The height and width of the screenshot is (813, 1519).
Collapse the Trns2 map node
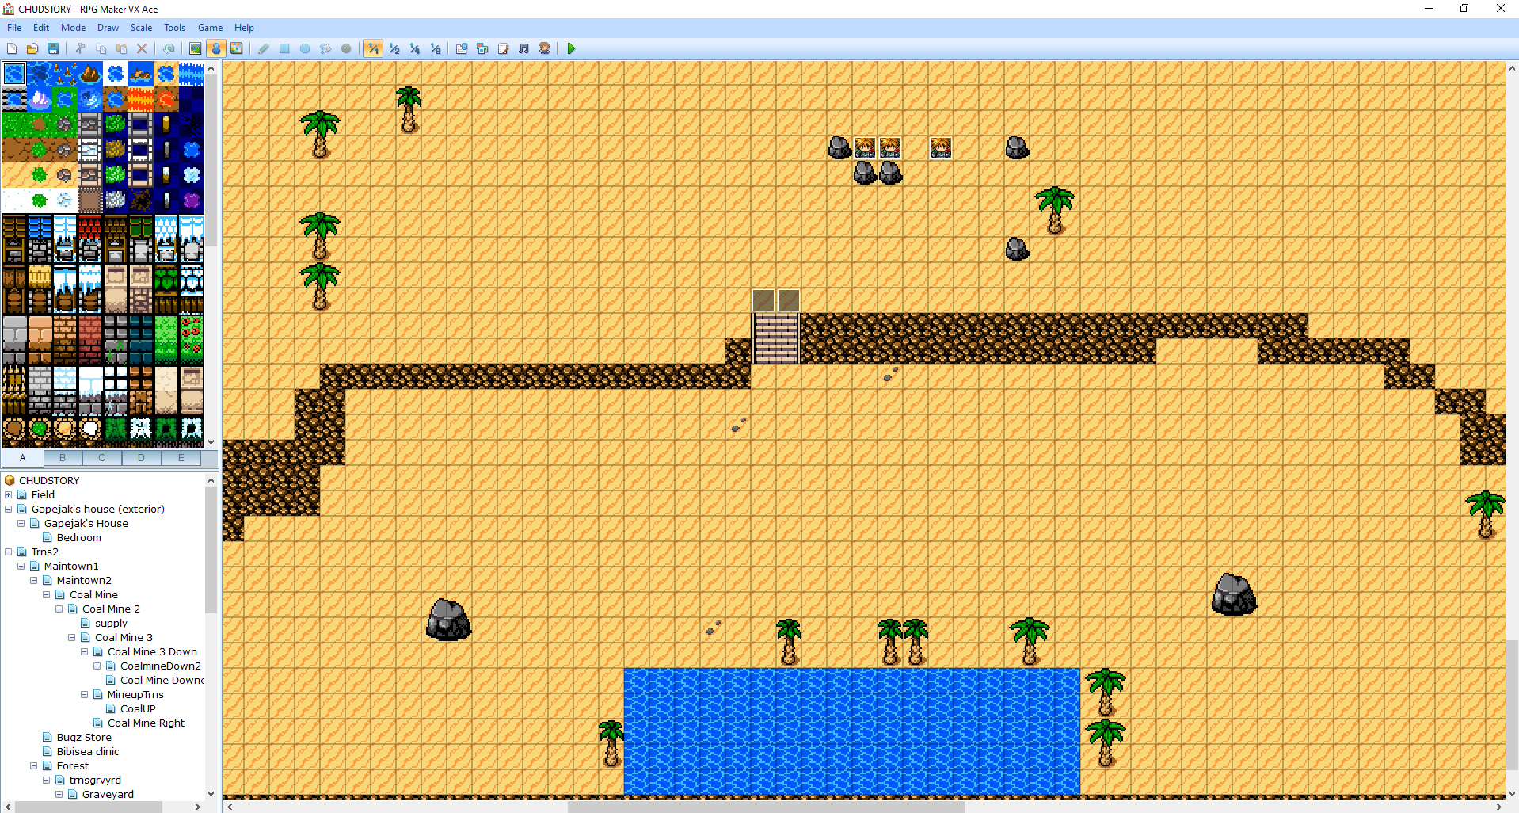(9, 552)
